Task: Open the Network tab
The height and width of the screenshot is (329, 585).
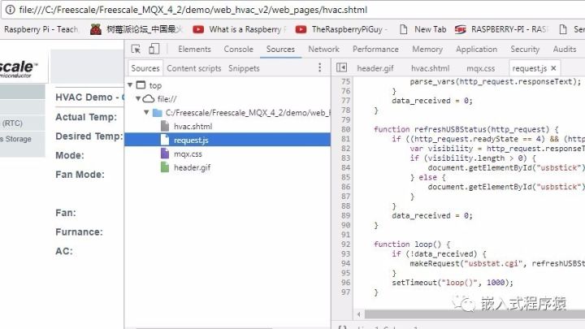Action: tap(323, 50)
